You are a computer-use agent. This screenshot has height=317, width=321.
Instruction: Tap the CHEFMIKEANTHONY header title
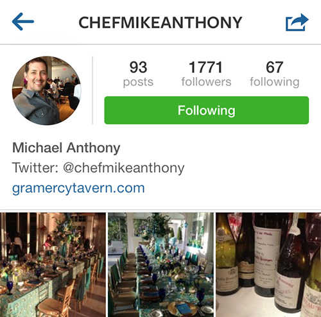coord(160,22)
